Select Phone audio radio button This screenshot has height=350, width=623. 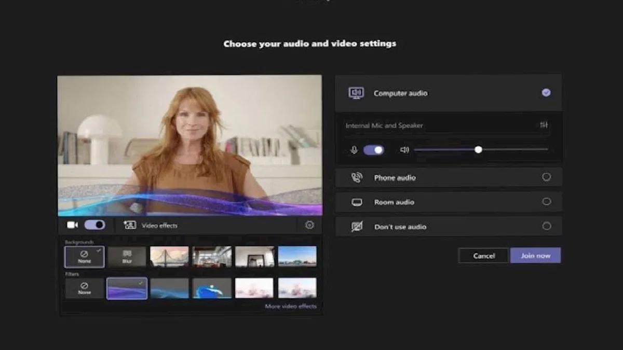click(x=546, y=177)
